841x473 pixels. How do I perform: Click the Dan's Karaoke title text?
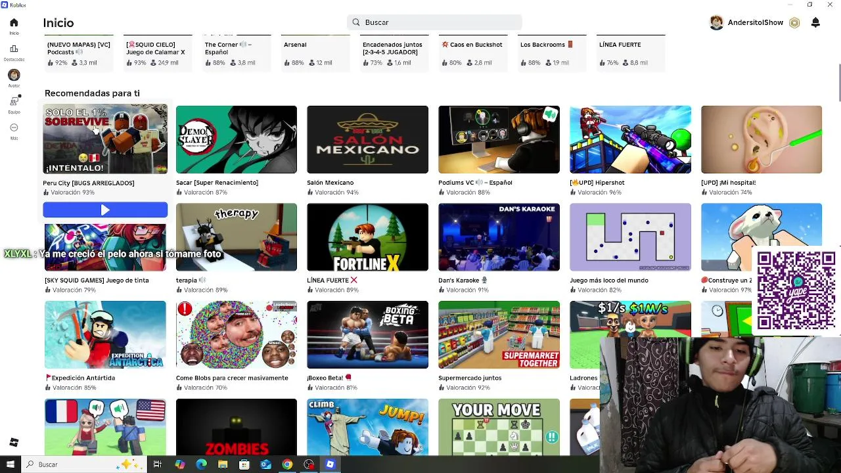(463, 281)
